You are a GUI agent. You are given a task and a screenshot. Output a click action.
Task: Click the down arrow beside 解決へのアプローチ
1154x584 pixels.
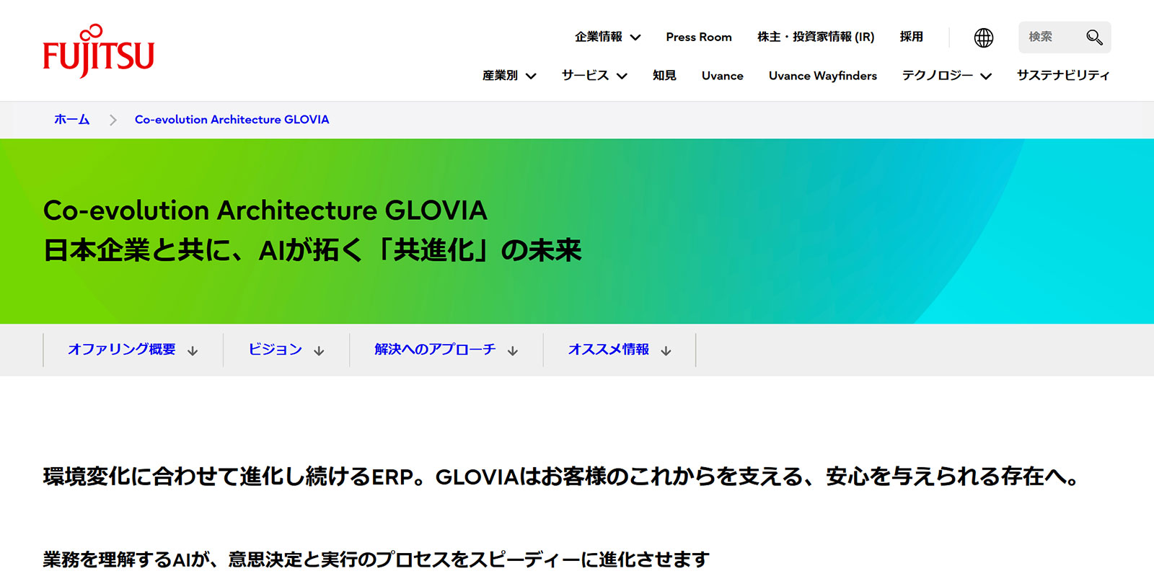pyautogui.click(x=513, y=351)
